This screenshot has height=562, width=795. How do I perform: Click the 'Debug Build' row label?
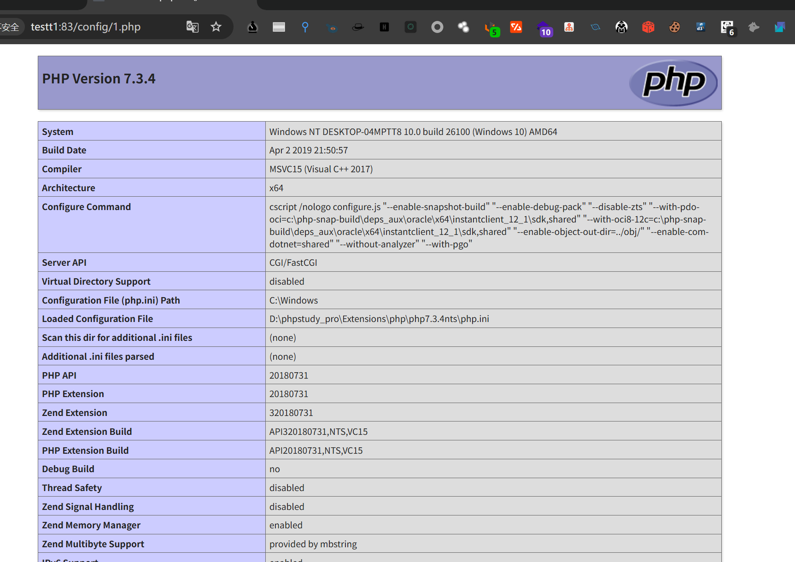(x=68, y=469)
